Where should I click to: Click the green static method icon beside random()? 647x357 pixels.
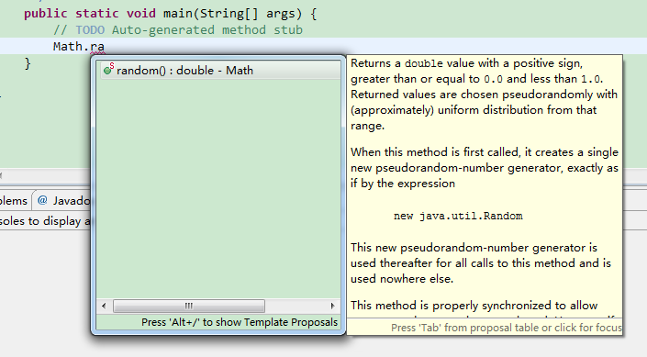pos(108,70)
